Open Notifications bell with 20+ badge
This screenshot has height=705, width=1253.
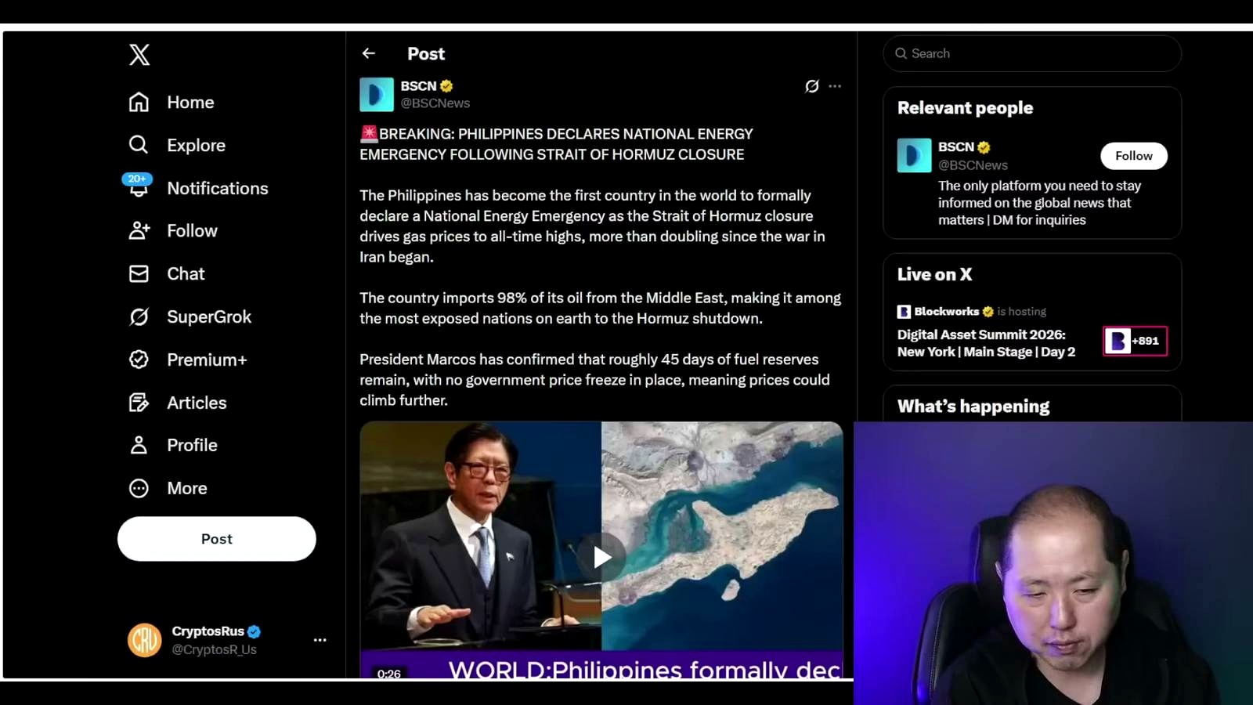(x=139, y=186)
